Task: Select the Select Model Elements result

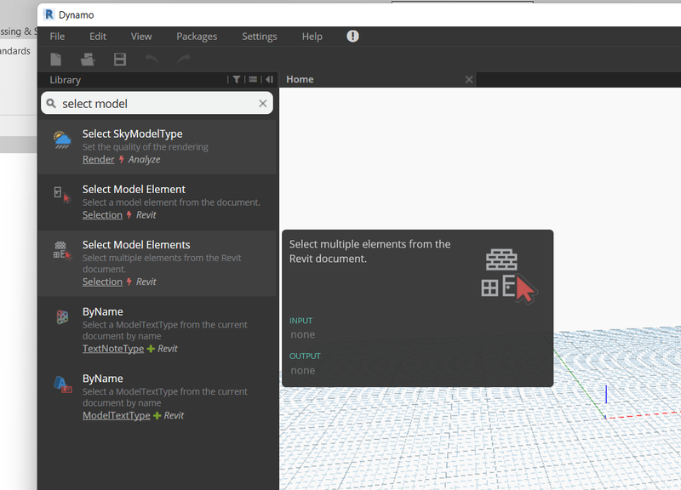Action: coord(157,264)
